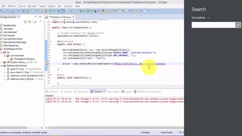
Task: Select the FirstAppiumTest.java editor tab
Action: (60, 17)
